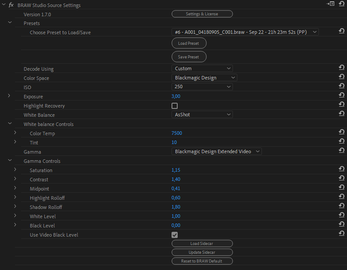The width and height of the screenshot is (347, 270).
Task: Expand the Contrast parameter row
Action: tap(15, 179)
